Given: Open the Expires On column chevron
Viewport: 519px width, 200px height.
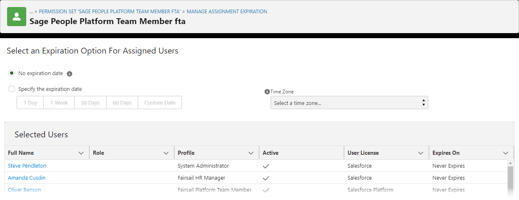Looking at the screenshot, I should (x=506, y=153).
